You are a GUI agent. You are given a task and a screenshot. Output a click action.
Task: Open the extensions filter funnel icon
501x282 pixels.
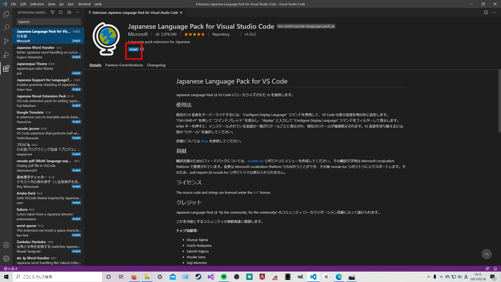click(52, 12)
